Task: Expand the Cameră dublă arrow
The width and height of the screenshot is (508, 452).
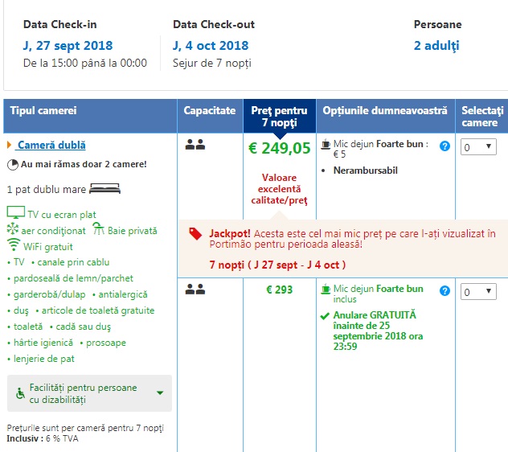Action: tap(9, 146)
